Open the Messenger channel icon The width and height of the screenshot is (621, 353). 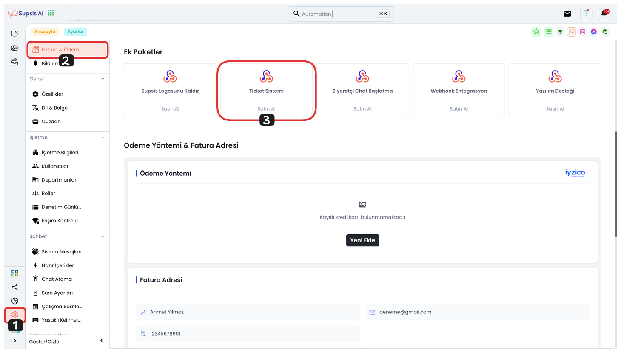tap(594, 32)
